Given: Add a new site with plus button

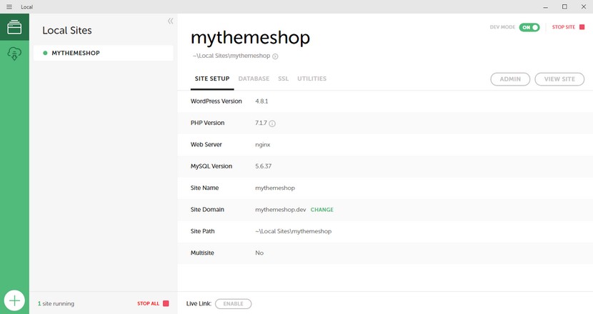Looking at the screenshot, I should coord(14,300).
